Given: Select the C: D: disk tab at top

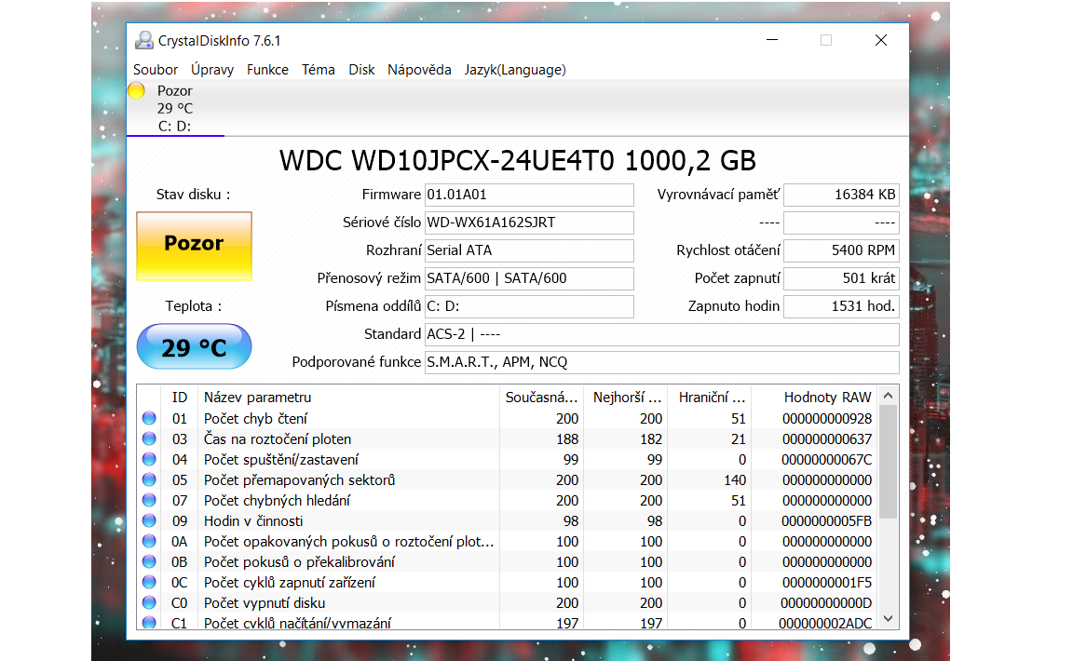Looking at the screenshot, I should pos(174,126).
